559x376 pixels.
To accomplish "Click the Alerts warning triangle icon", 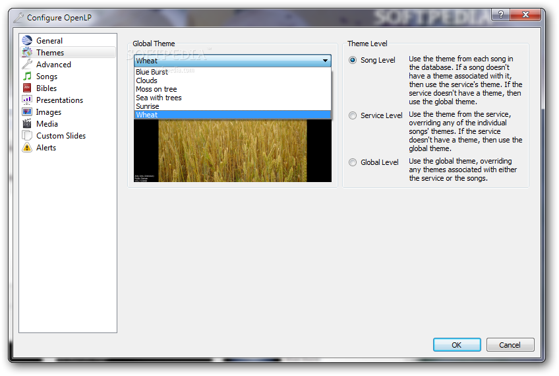I will point(27,147).
